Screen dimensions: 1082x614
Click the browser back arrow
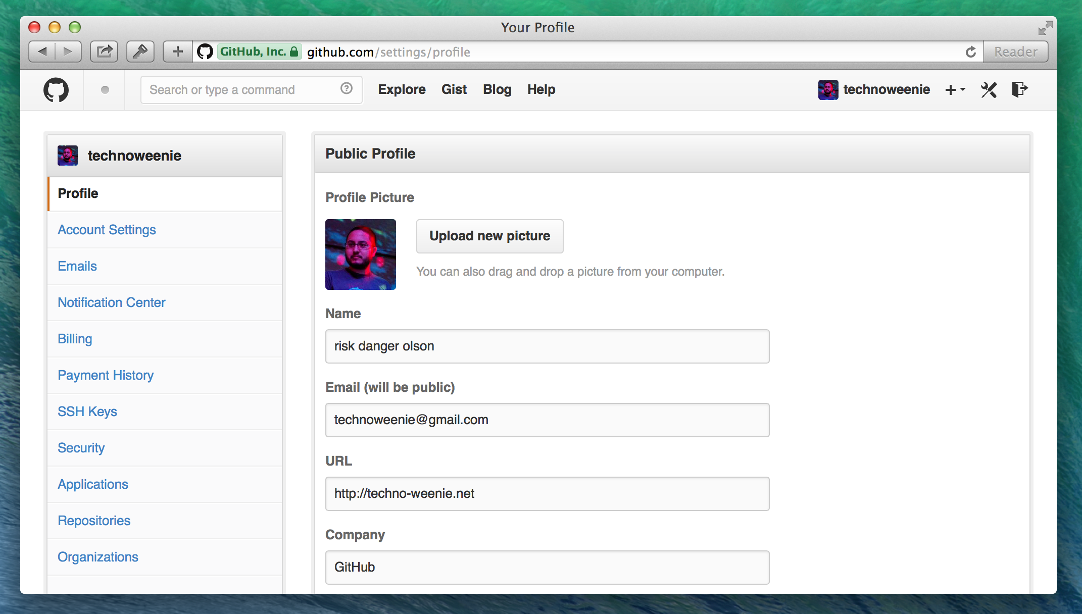[42, 52]
